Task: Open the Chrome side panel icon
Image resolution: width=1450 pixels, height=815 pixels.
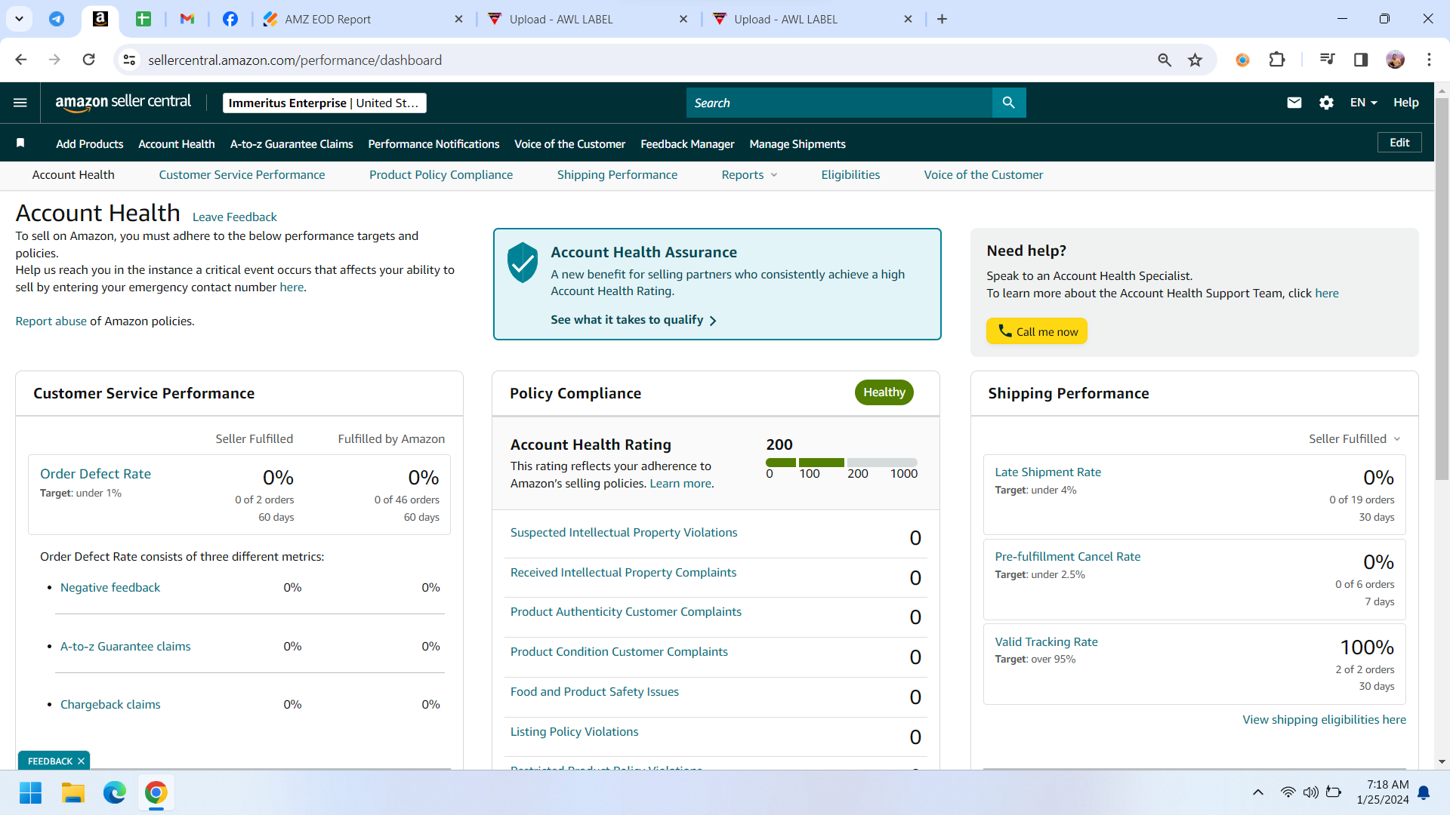Action: [1361, 60]
